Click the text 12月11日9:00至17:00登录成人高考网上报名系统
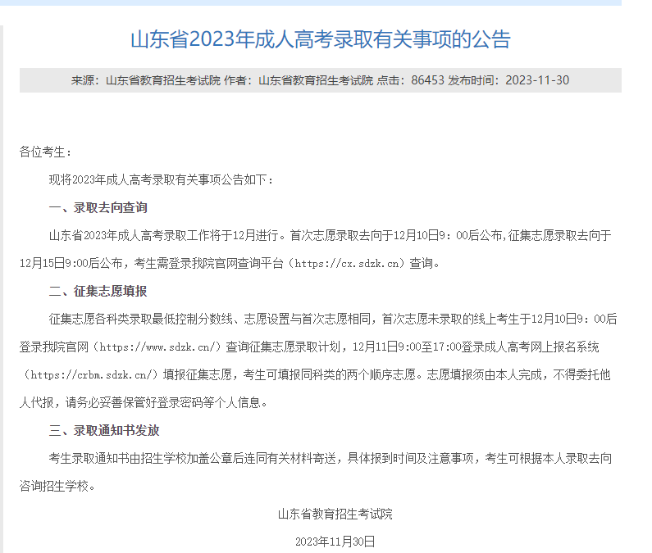 click(476, 347)
